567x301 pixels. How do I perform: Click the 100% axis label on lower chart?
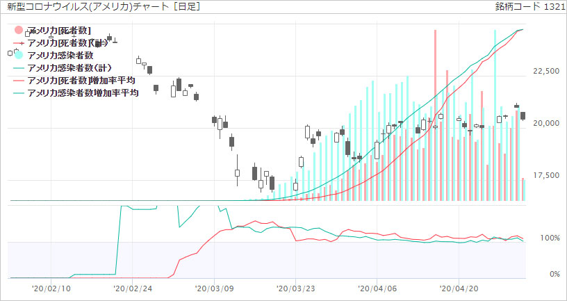tap(549, 238)
